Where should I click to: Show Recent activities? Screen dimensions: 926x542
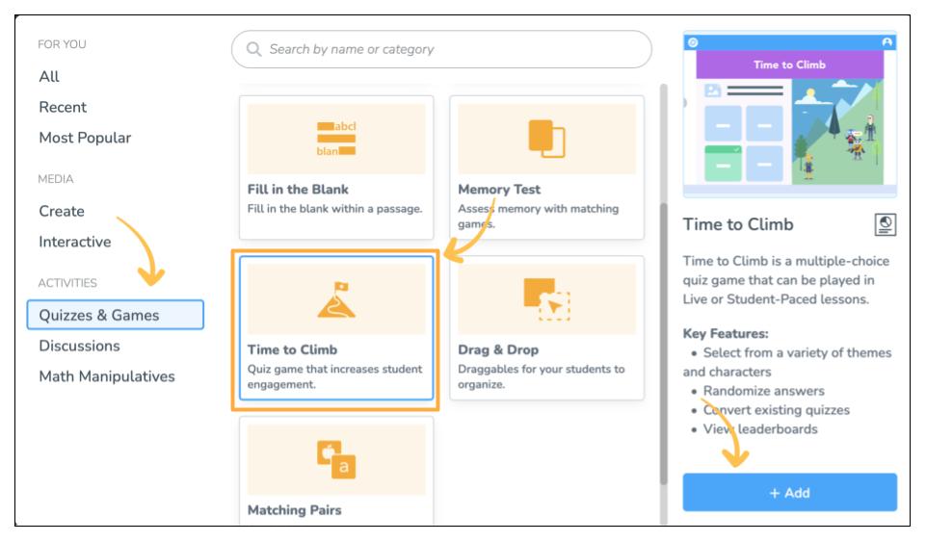click(63, 107)
